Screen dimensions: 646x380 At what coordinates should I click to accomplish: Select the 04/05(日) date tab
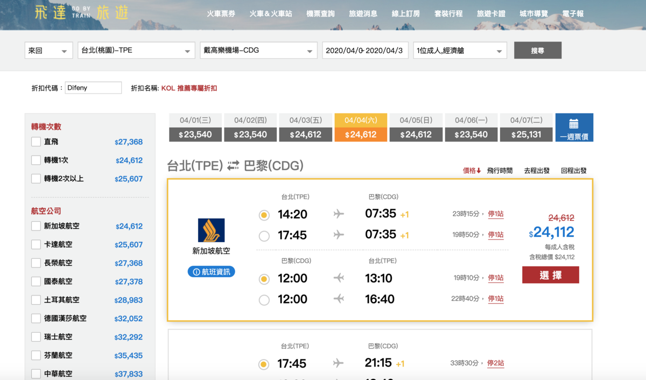point(416,128)
